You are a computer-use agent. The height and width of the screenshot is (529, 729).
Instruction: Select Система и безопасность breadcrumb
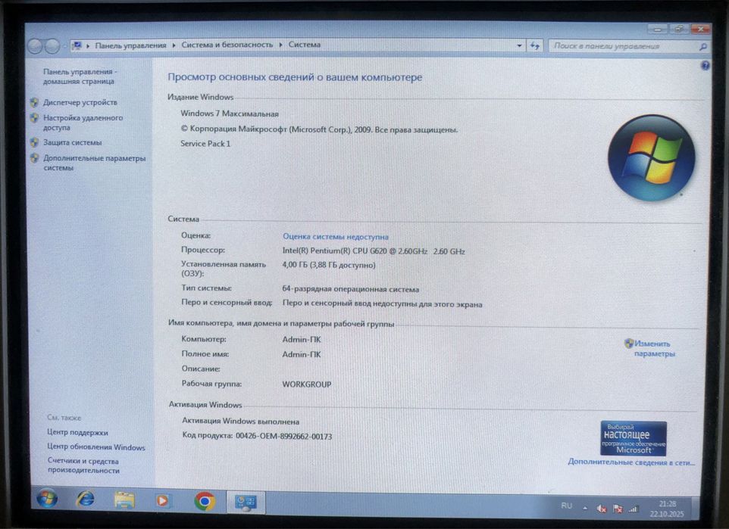227,45
